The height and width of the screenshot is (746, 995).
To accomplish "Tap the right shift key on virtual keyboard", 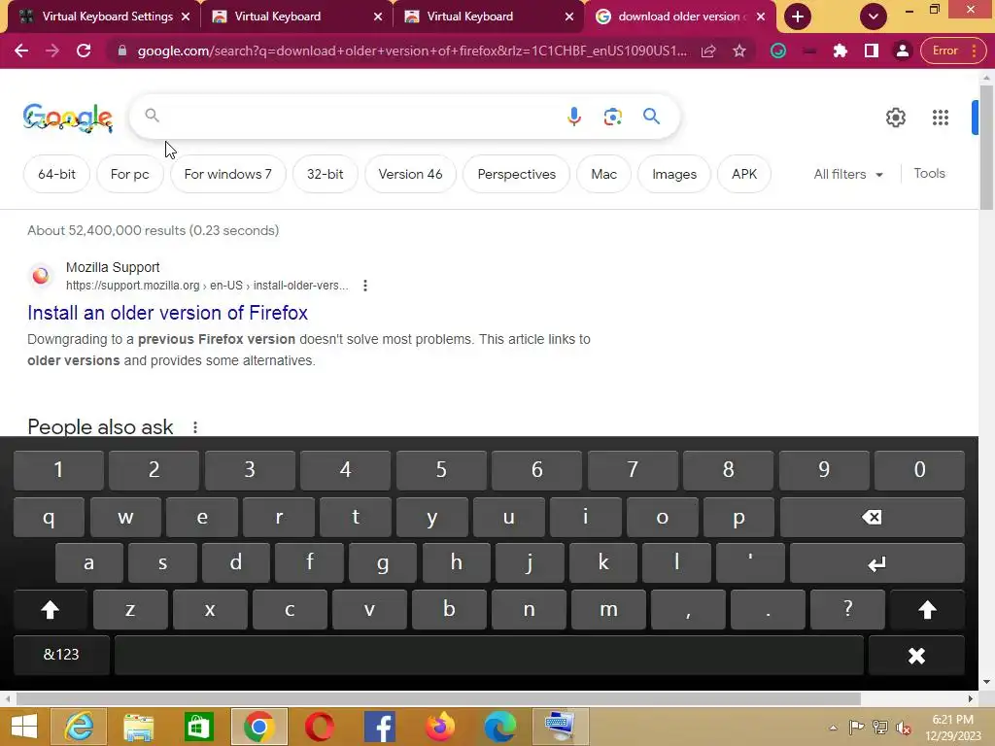I will tap(927, 610).
